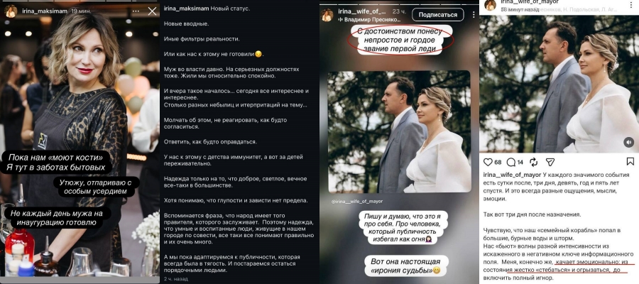Open three-dot menu on story
The image size is (639, 284).
pyautogui.click(x=473, y=15)
